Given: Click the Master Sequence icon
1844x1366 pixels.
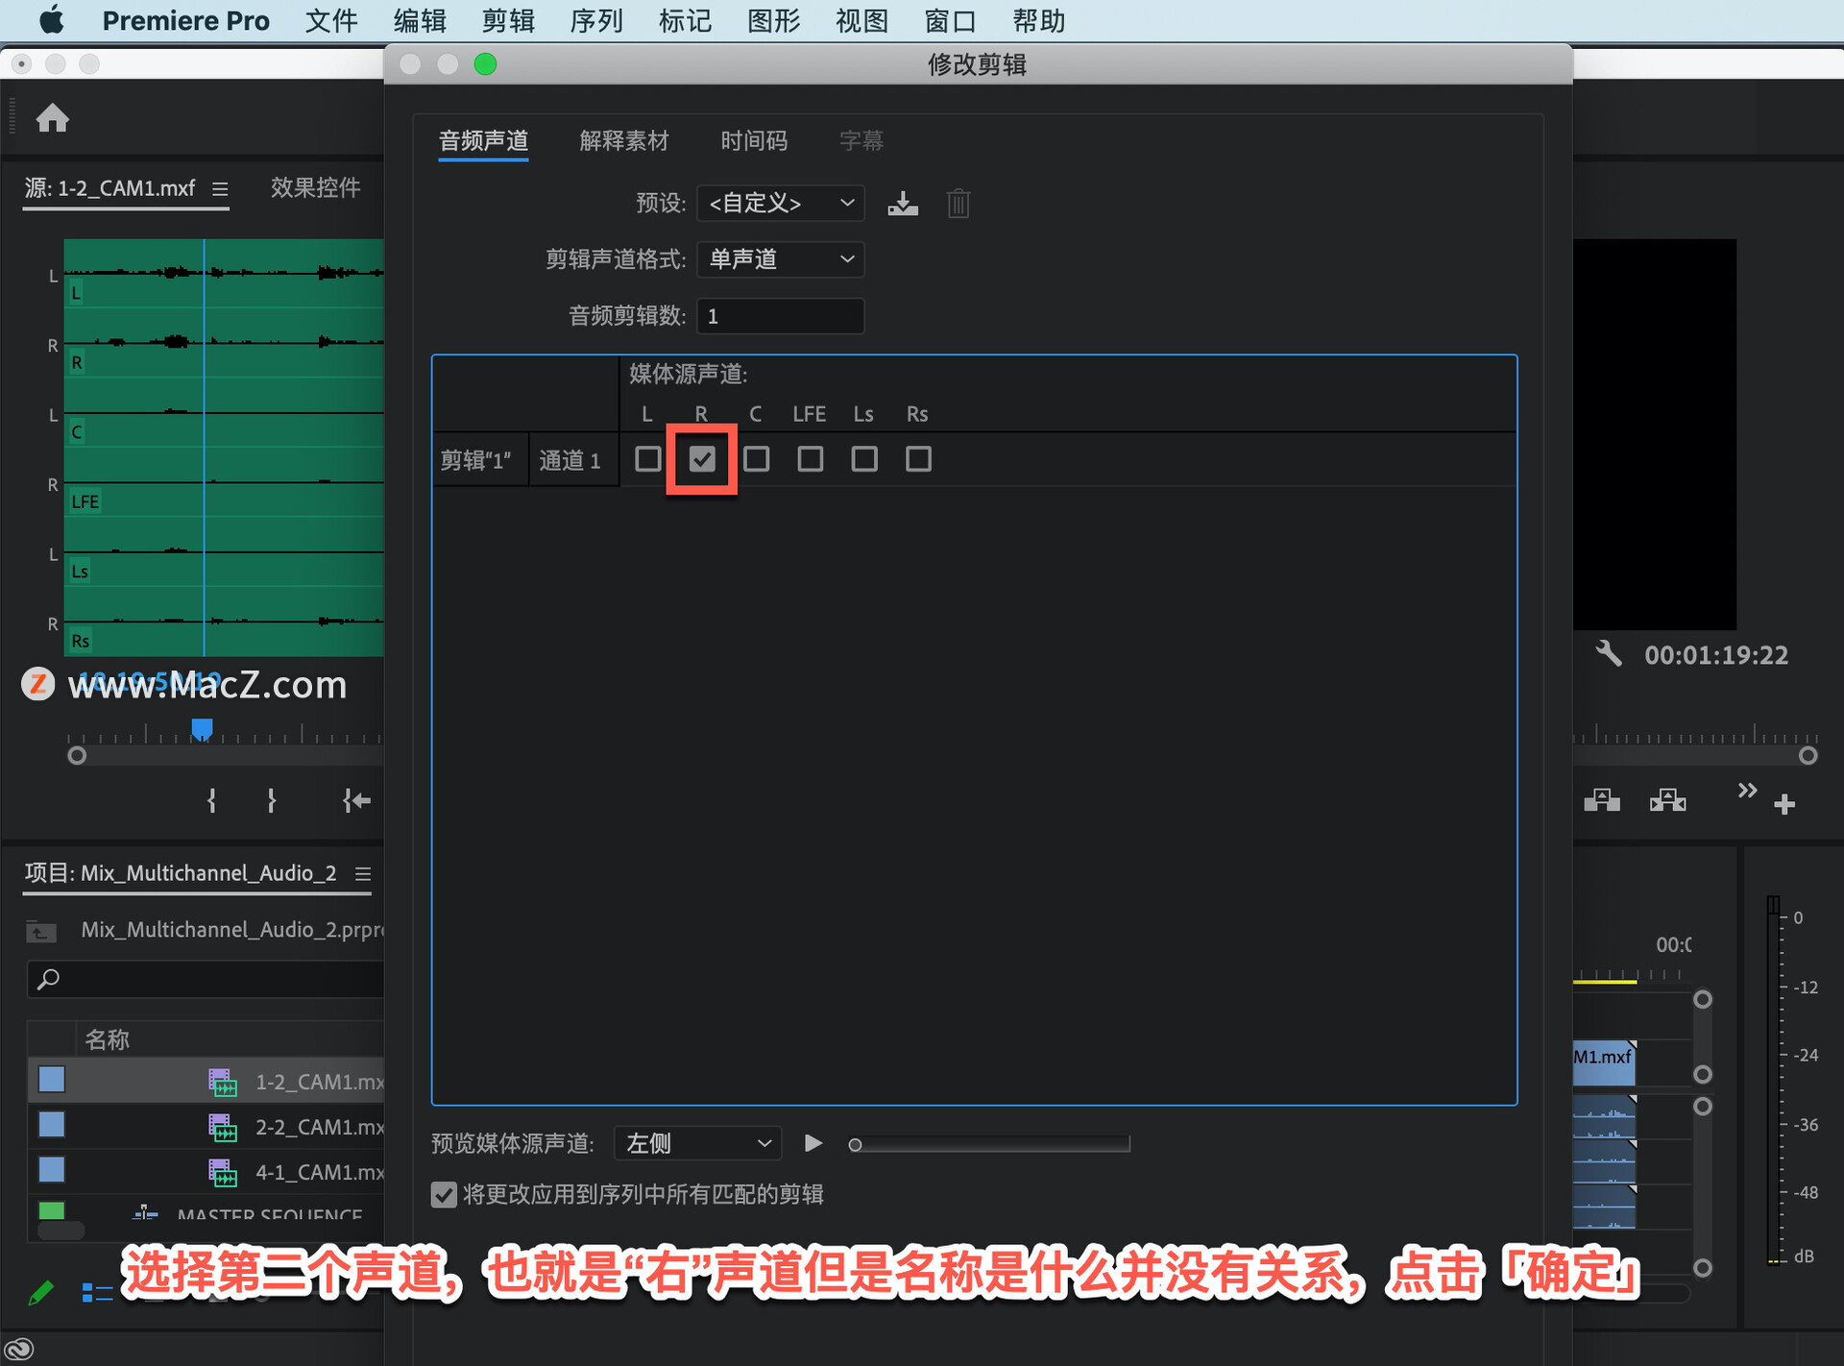Looking at the screenshot, I should click(145, 1212).
